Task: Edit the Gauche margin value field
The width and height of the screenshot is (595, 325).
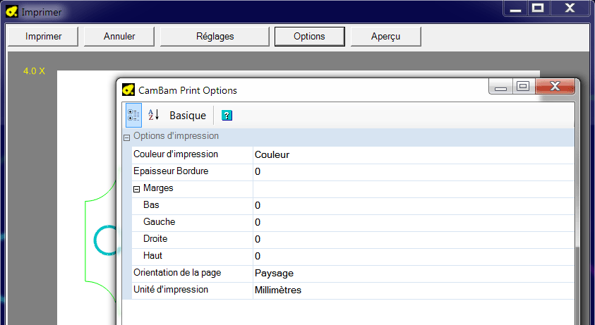Action: (414, 223)
